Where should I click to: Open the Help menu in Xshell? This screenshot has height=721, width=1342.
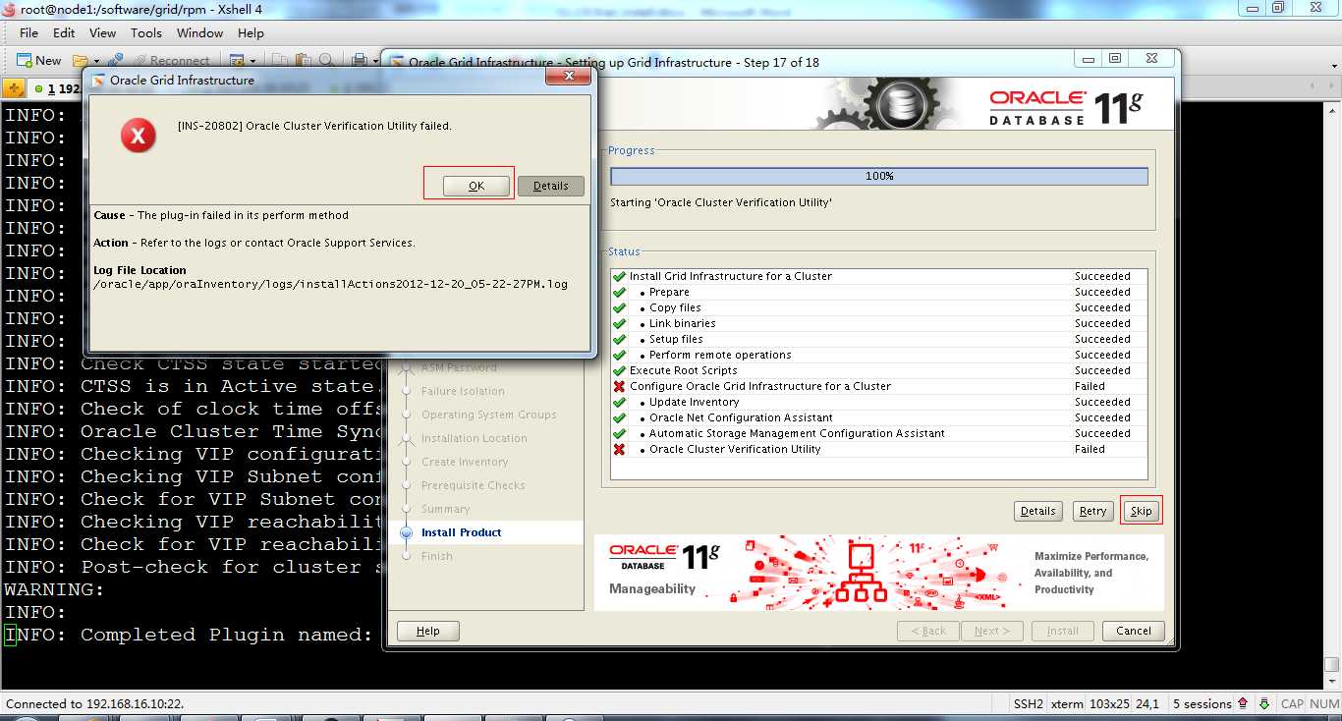pos(251,32)
